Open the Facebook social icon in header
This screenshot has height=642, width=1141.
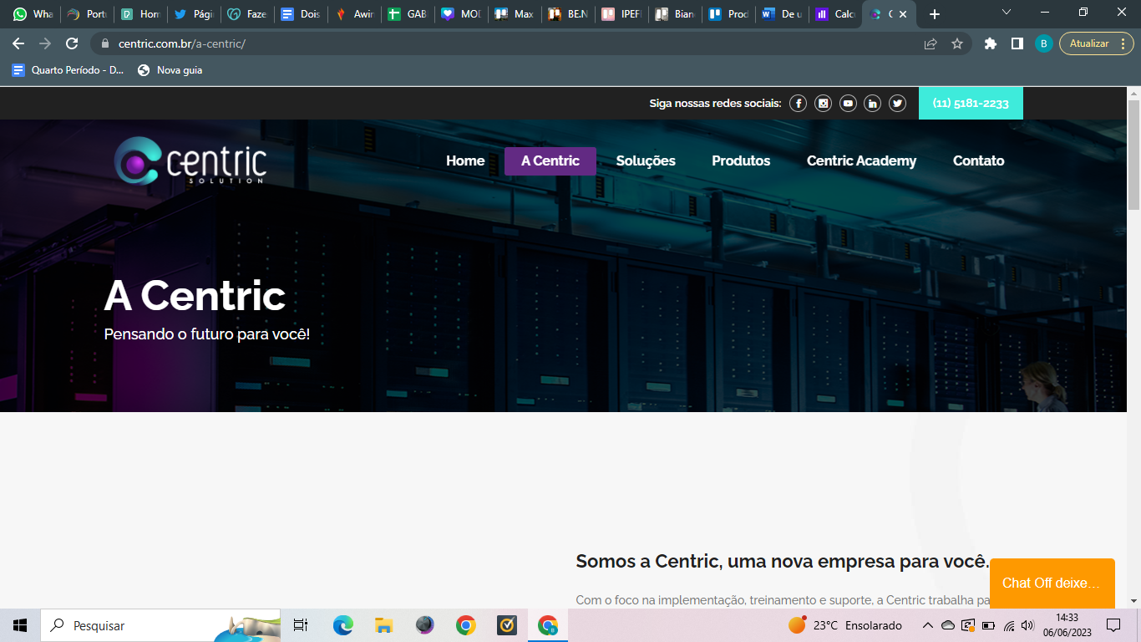tap(799, 104)
